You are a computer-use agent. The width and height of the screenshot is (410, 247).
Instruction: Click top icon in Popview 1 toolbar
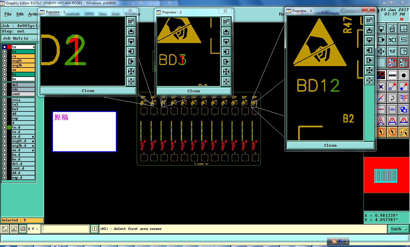click(x=131, y=21)
